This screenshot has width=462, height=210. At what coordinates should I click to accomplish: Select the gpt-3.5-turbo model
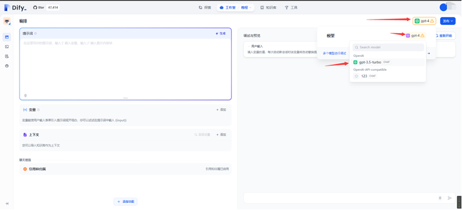tap(388, 62)
